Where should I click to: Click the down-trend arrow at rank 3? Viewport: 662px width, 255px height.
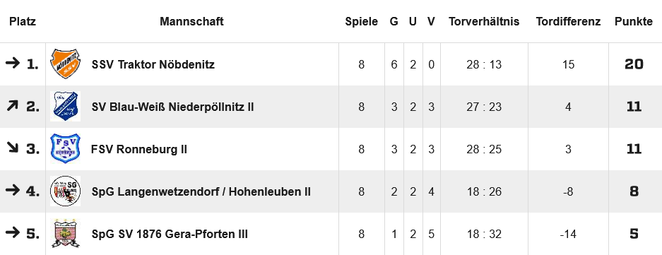13,148
